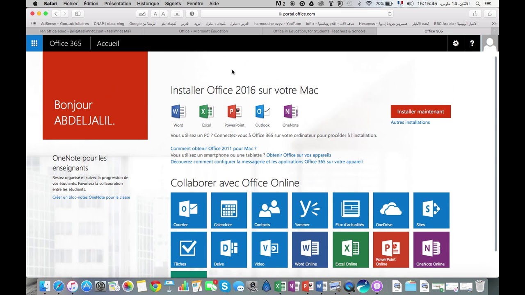Open the Courrier mail tile
The width and height of the screenshot is (525, 295).
click(189, 210)
